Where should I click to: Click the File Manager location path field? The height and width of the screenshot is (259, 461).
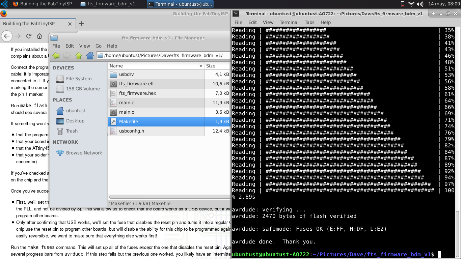(163, 56)
